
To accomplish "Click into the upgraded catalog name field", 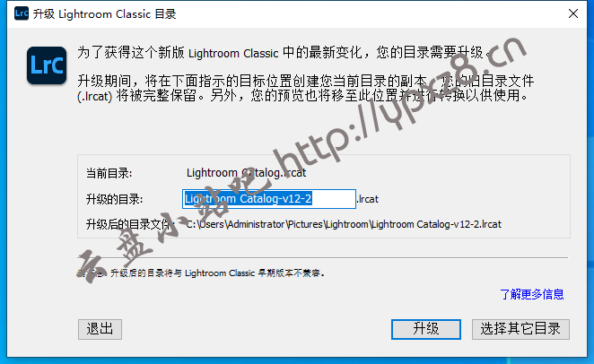I will 269,199.
